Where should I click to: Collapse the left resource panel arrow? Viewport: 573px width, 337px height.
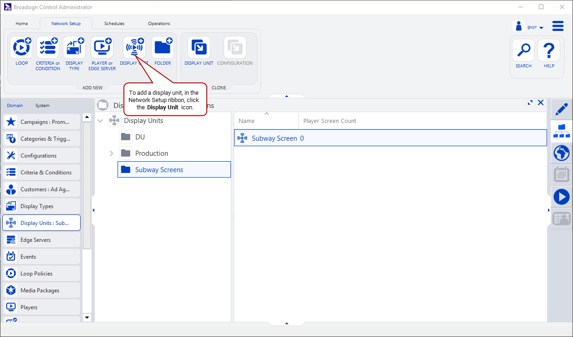pyautogui.click(x=93, y=210)
